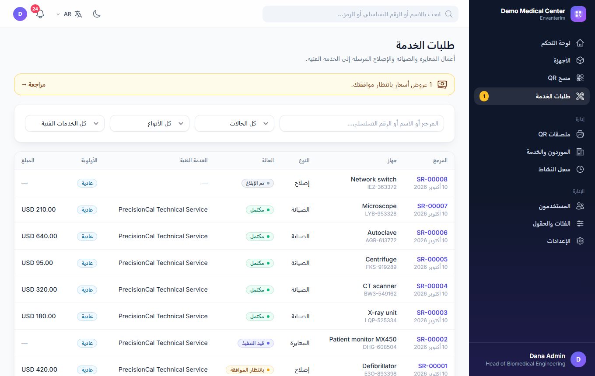Click the serial number IEZ-363372

[x=382, y=187]
